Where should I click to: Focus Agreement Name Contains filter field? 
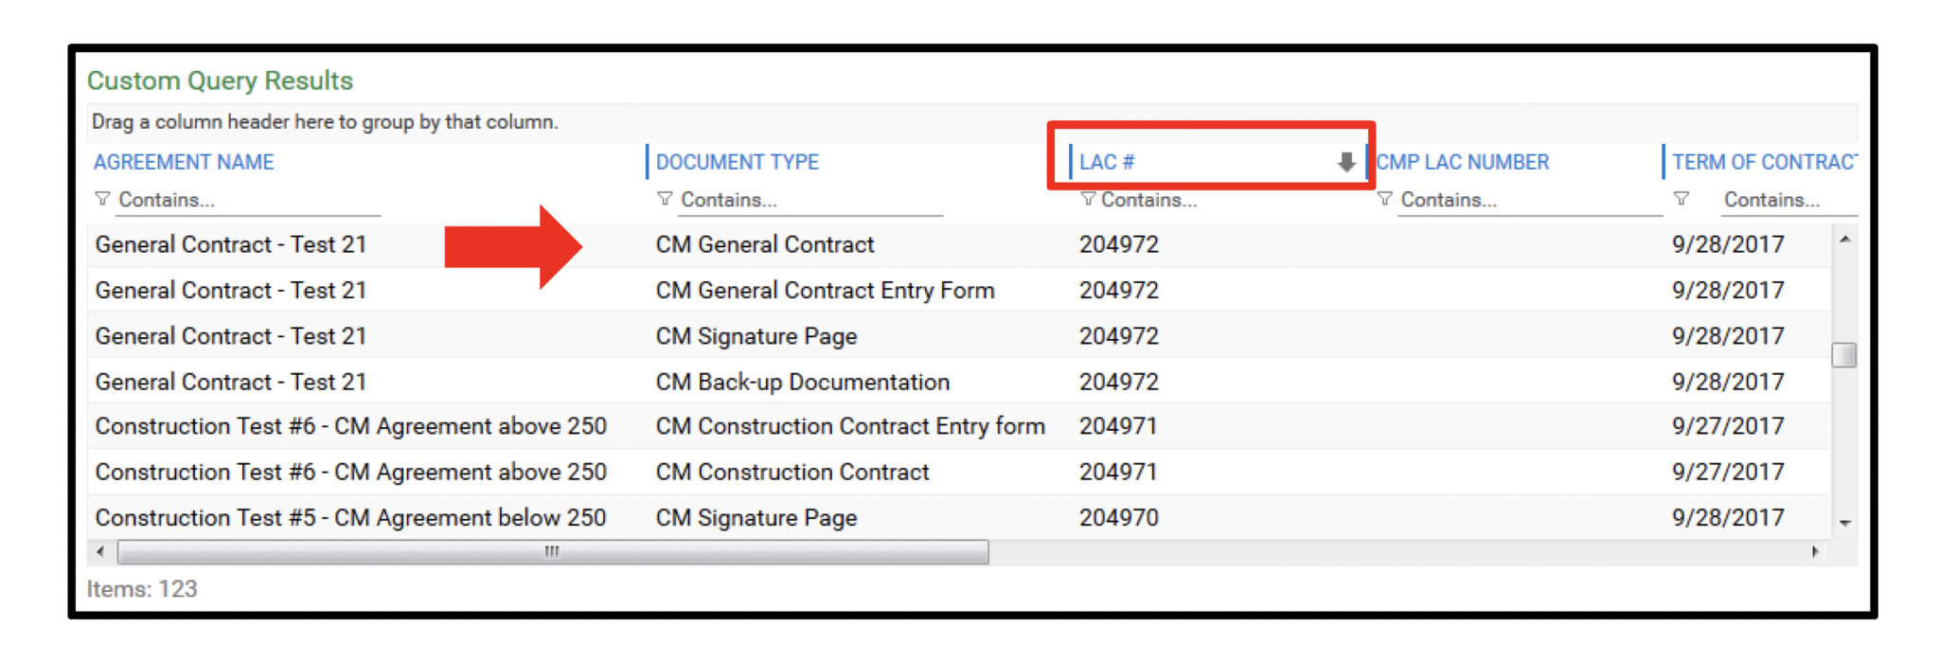click(x=249, y=200)
